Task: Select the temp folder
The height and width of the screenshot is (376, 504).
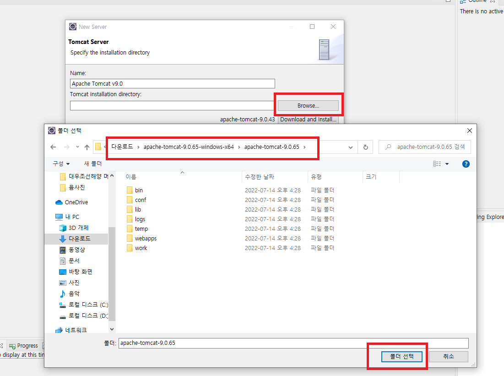Action: click(x=141, y=229)
